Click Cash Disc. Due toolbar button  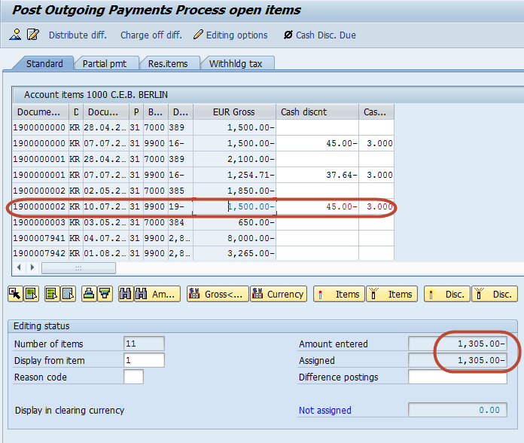point(319,35)
